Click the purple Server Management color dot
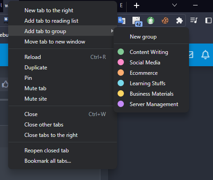The width and height of the screenshot is (213, 180). pos(121,104)
